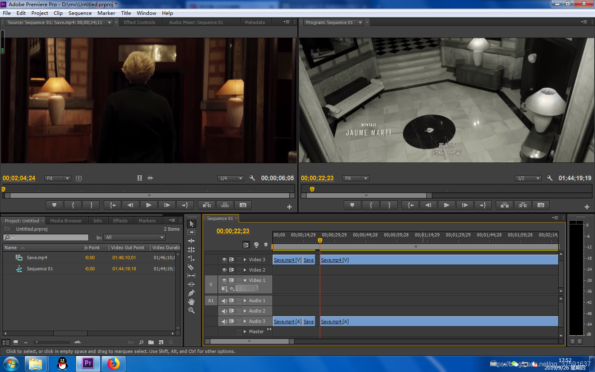Select the Razor tool

[191, 267]
